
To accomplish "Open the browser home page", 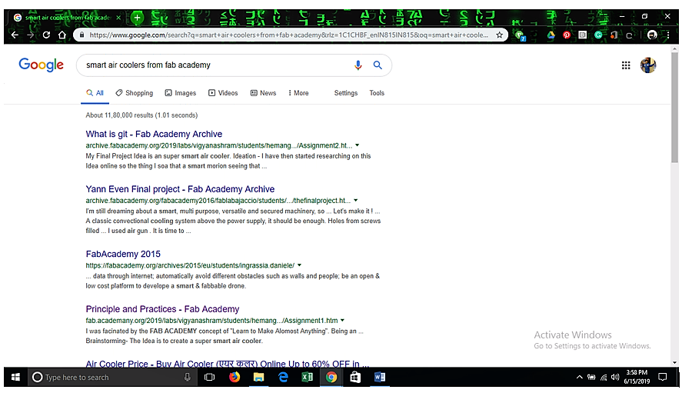I will (x=62, y=35).
